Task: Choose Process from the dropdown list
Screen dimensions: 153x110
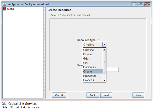Action: click(x=93, y=80)
